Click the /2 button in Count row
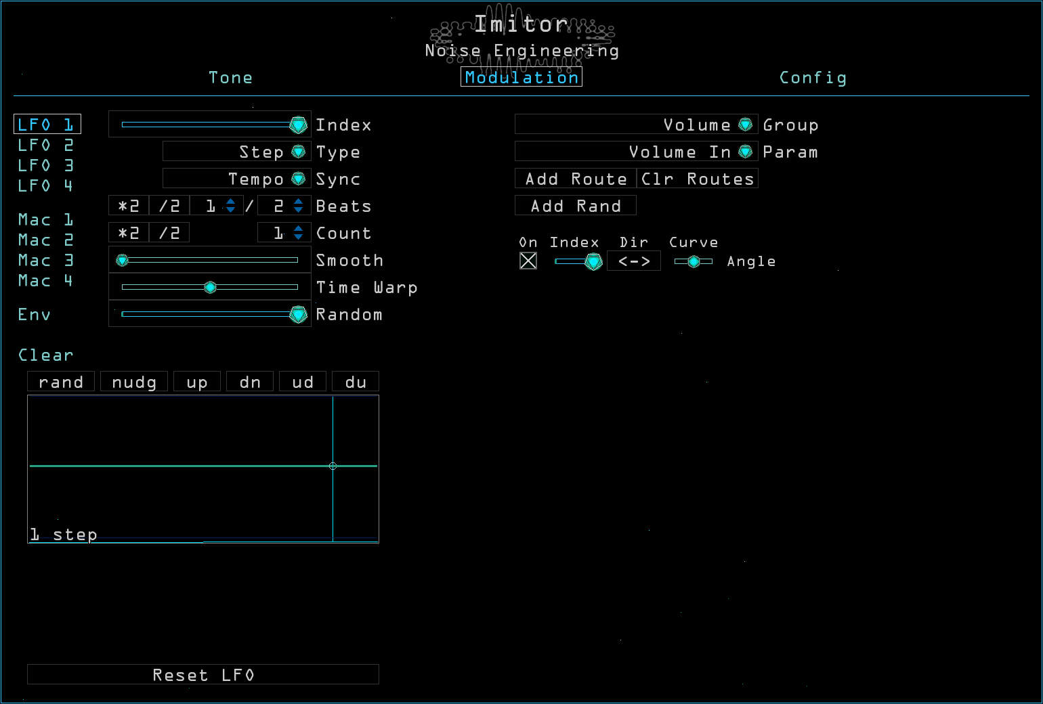The width and height of the screenshot is (1043, 704). pos(169,232)
